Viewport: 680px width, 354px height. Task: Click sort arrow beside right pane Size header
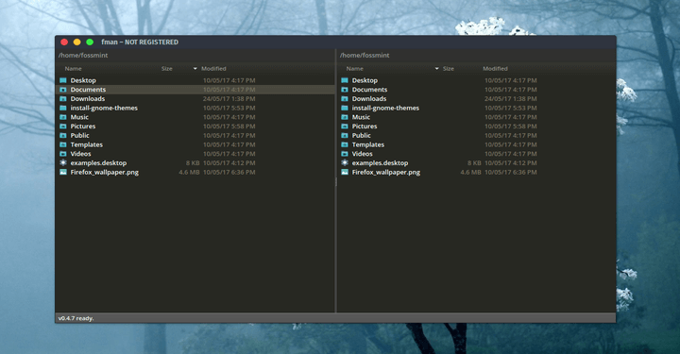436,69
